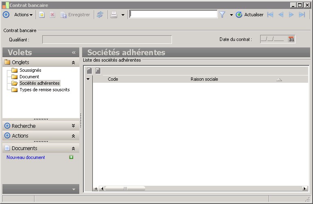Click the Onglets folder icon
The height and width of the screenshot is (204, 313).
tap(7, 62)
